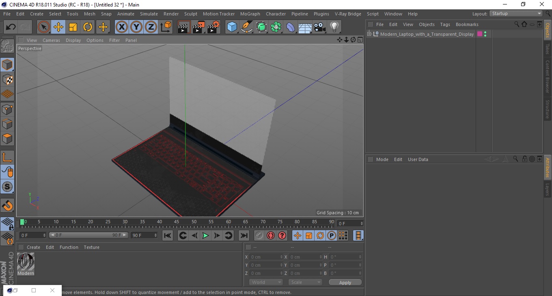Open the MoGraph menu

click(250, 14)
